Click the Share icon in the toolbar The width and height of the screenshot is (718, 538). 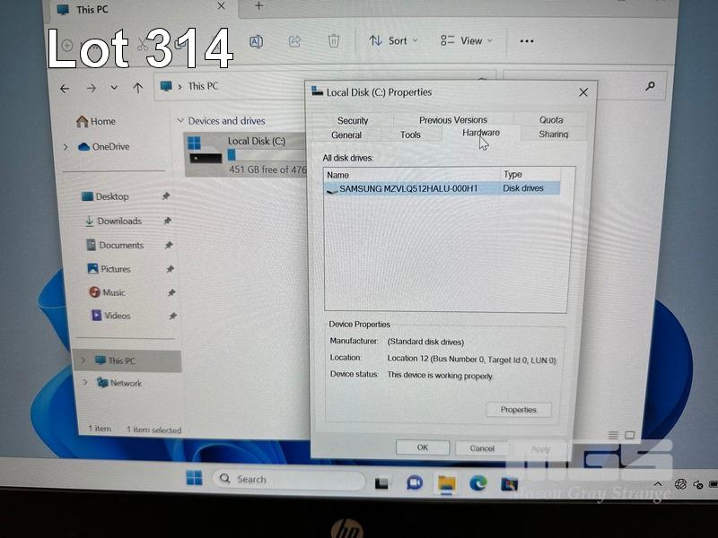[295, 41]
